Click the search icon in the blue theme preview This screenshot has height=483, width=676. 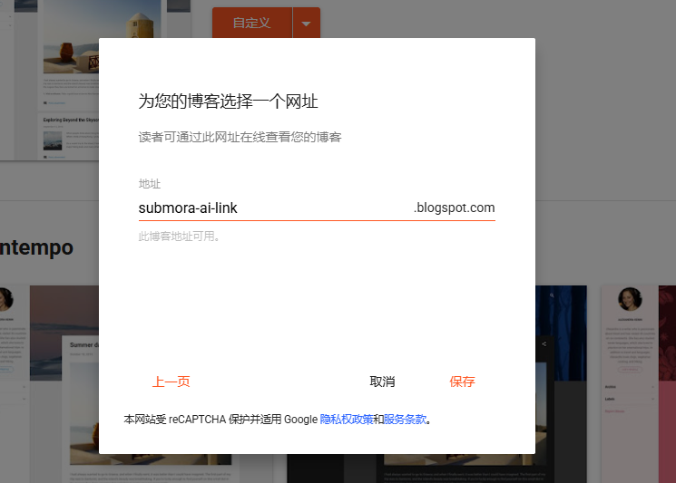552,295
